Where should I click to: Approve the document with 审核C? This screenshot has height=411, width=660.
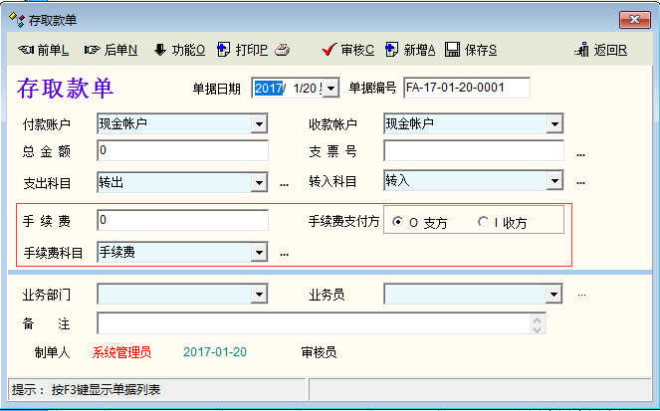[x=348, y=50]
